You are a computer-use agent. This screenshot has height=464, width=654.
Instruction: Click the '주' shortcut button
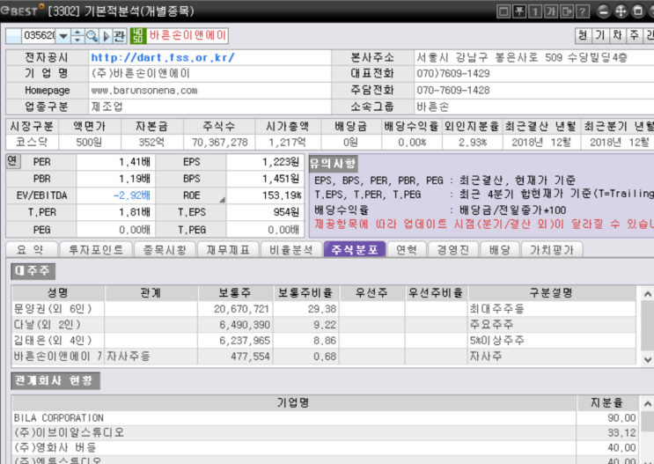pos(635,35)
